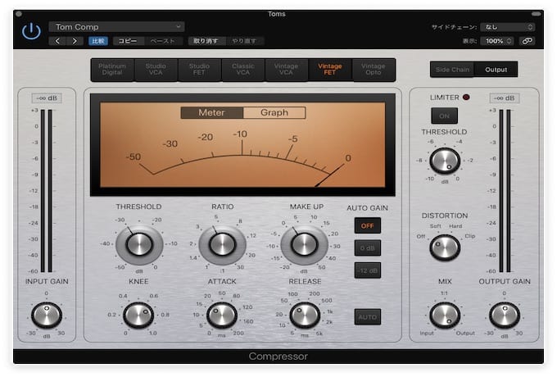Click the Mix knob

445,315
